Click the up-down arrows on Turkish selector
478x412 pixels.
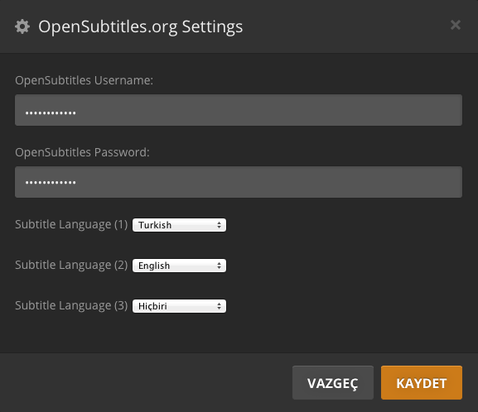pyautogui.click(x=219, y=225)
